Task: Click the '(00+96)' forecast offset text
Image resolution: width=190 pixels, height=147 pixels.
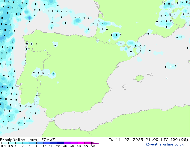Action: [x=180, y=140]
